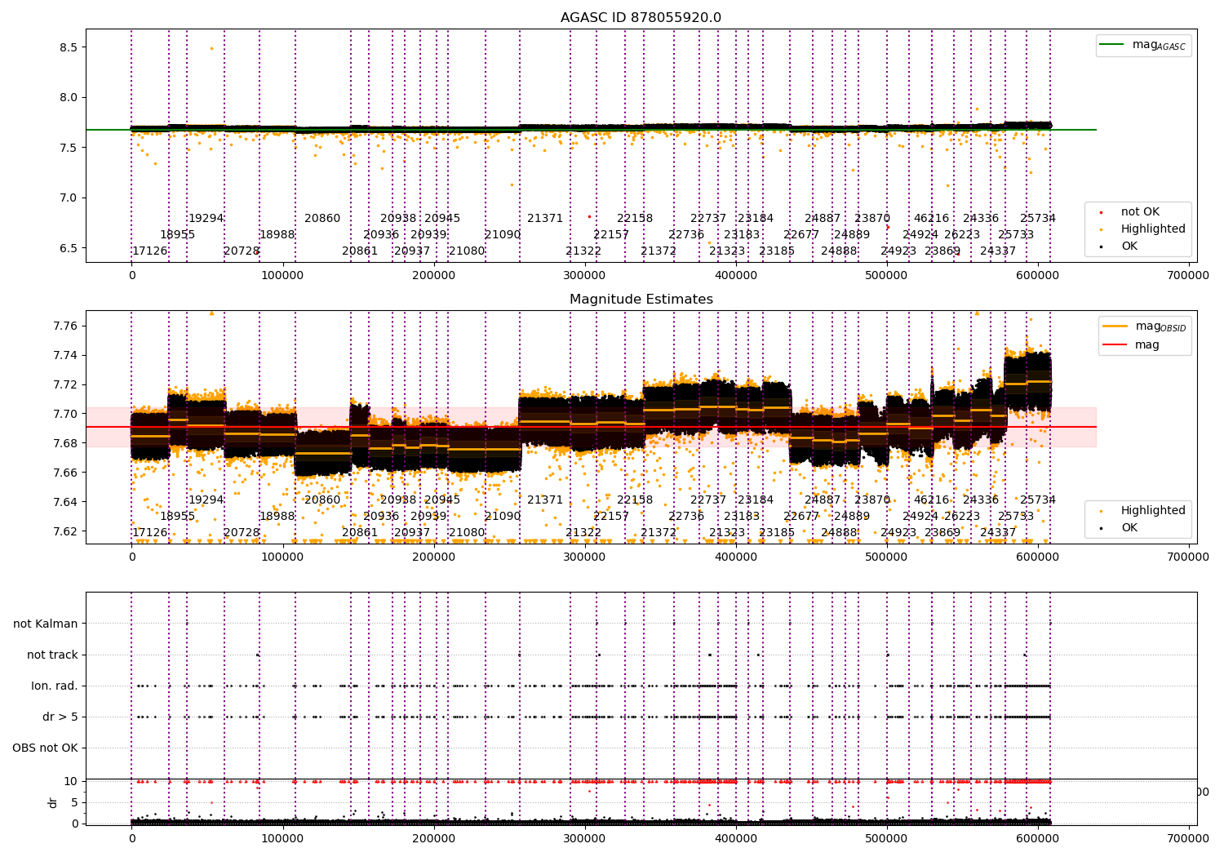1224x857 pixels.
Task: Click y-axis tick value 8.0
Action: (69, 98)
